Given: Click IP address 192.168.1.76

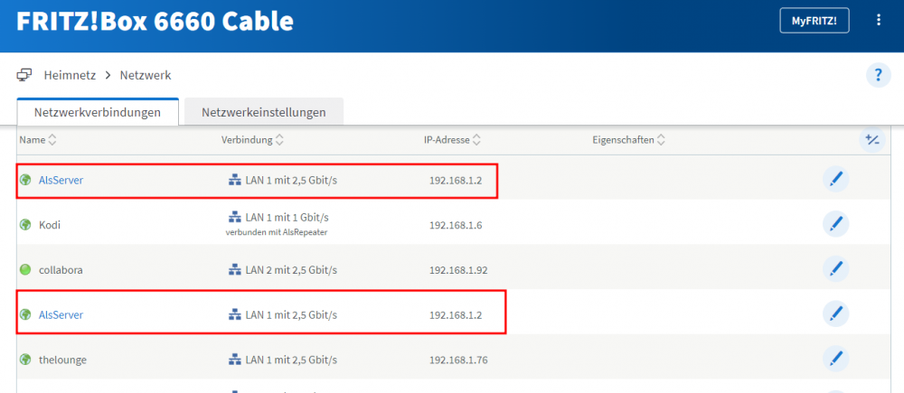Looking at the screenshot, I should point(457,360).
